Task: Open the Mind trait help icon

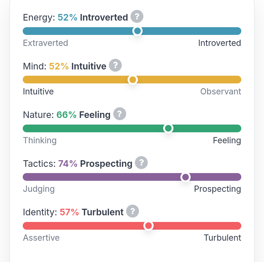Action: (115, 65)
